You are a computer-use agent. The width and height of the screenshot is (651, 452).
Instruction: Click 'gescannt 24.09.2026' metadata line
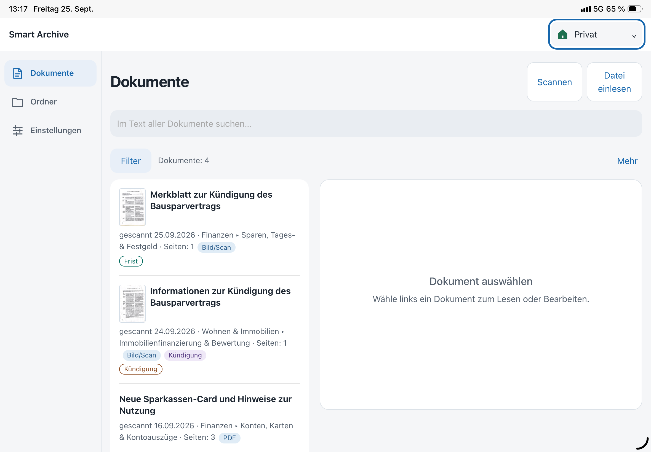pos(157,331)
